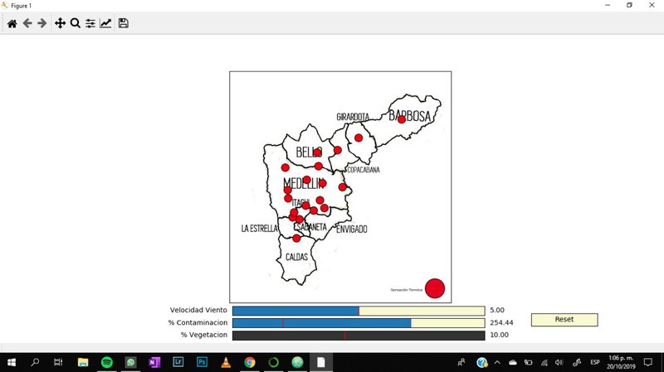Open Spotify from the taskbar
This screenshot has height=372, width=664.
click(x=107, y=362)
